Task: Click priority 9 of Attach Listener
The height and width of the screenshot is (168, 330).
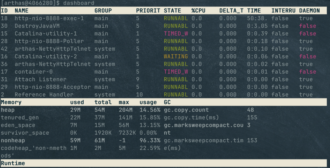Action: pyautogui.click(x=138, y=79)
